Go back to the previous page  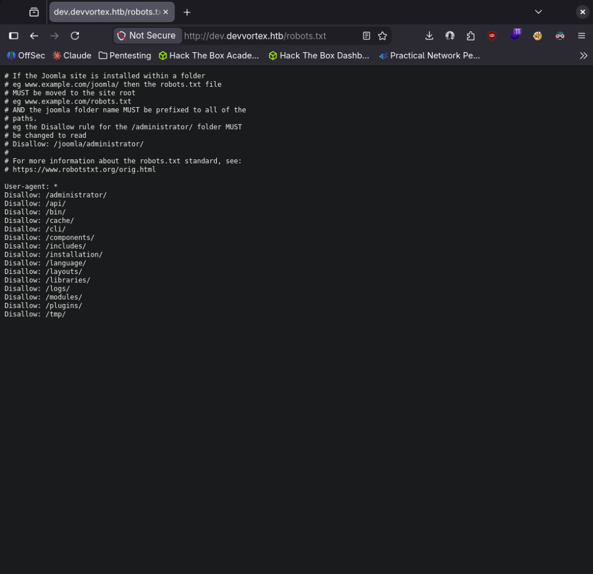(x=34, y=36)
